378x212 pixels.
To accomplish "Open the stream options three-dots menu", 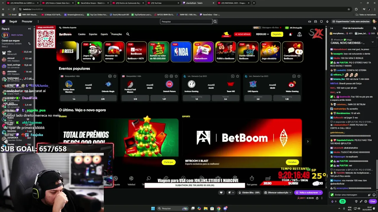I will point(322,198).
